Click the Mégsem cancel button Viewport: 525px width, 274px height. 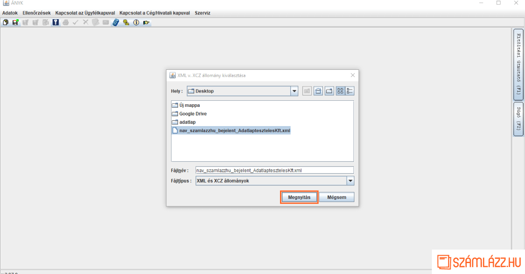pyautogui.click(x=336, y=197)
